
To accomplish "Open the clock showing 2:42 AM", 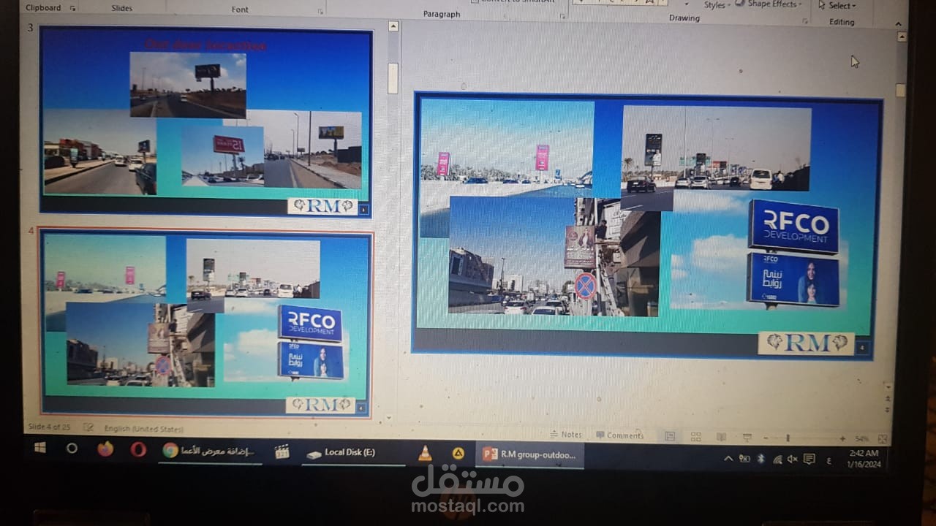I will pyautogui.click(x=864, y=459).
